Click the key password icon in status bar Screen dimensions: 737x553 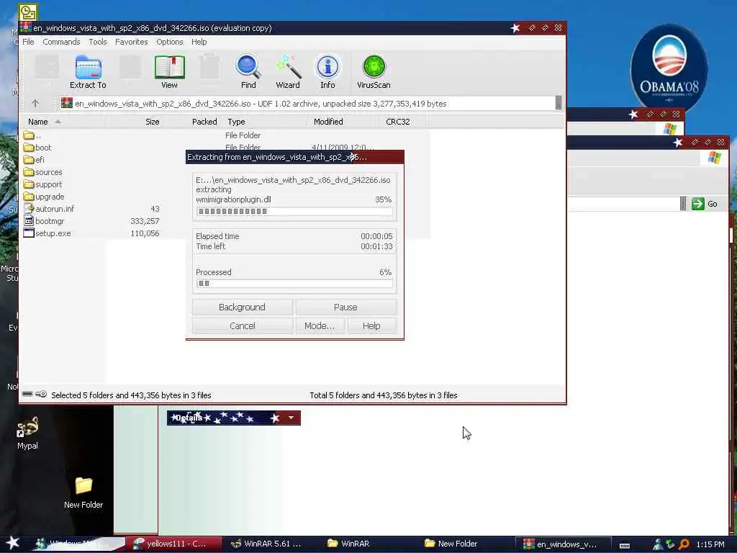tap(41, 394)
